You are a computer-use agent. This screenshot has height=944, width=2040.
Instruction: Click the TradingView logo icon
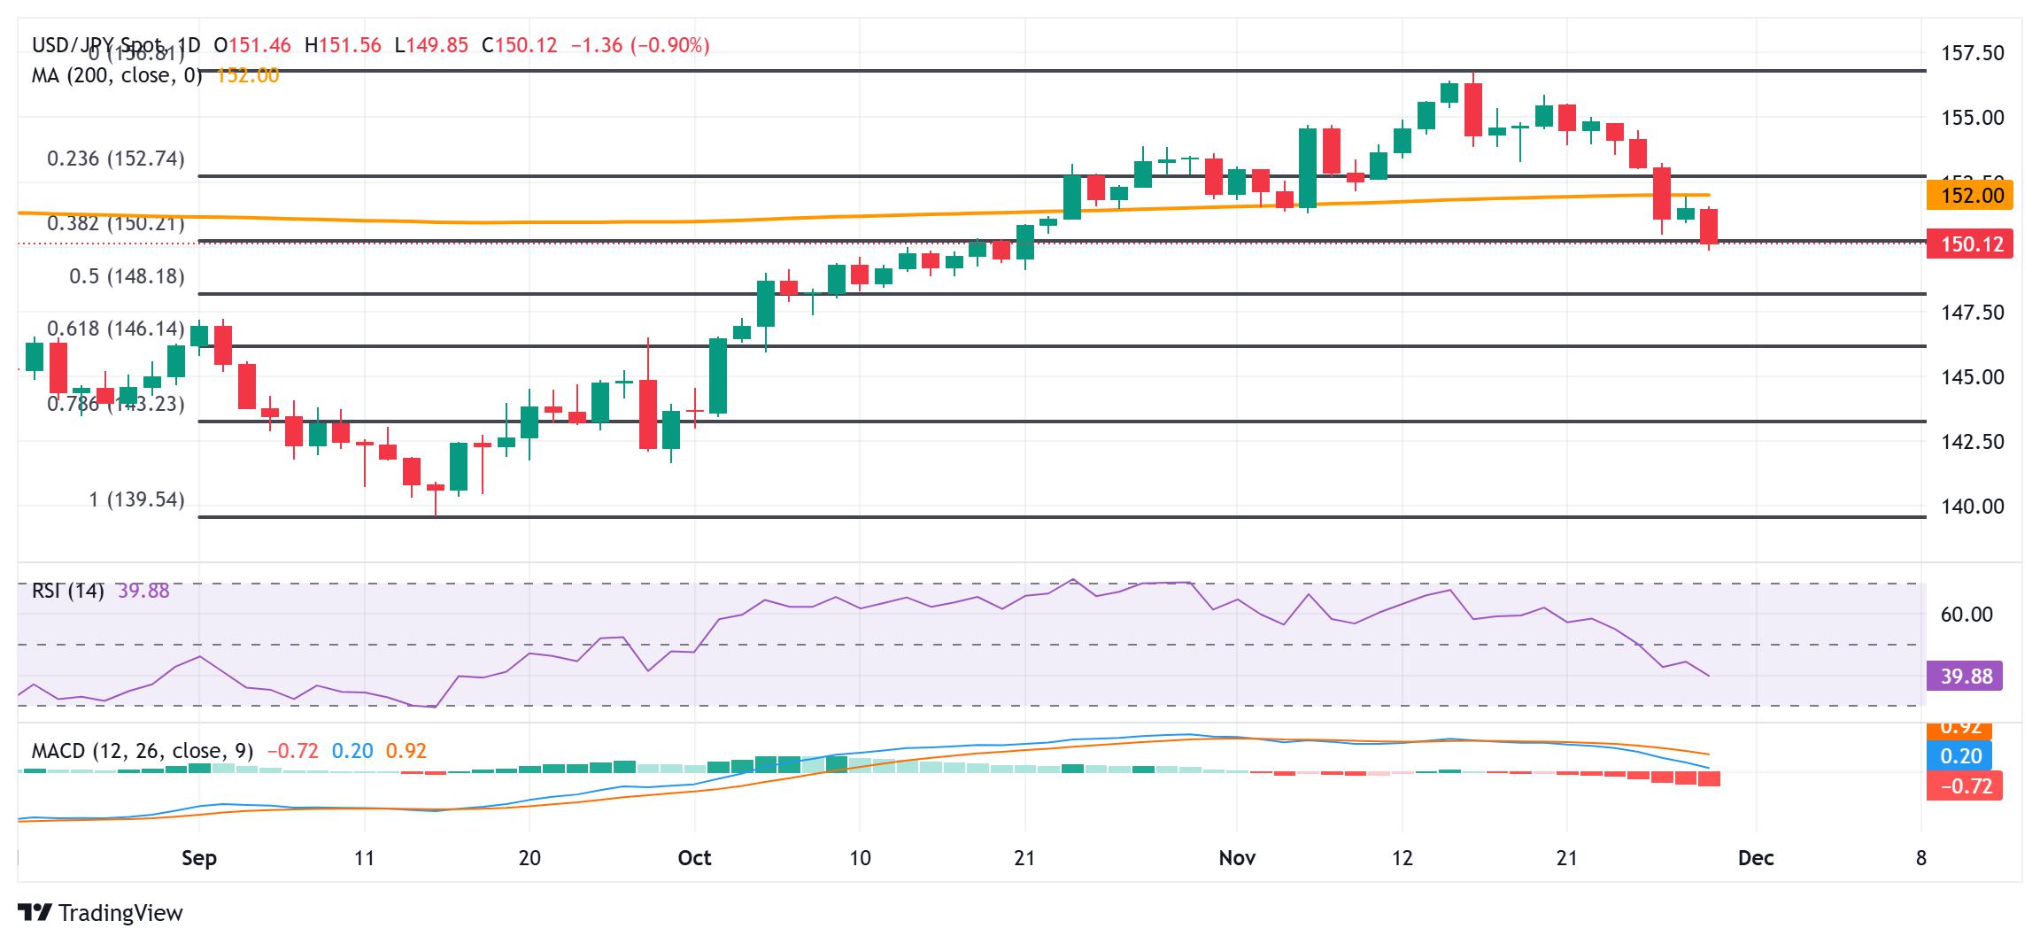35,912
